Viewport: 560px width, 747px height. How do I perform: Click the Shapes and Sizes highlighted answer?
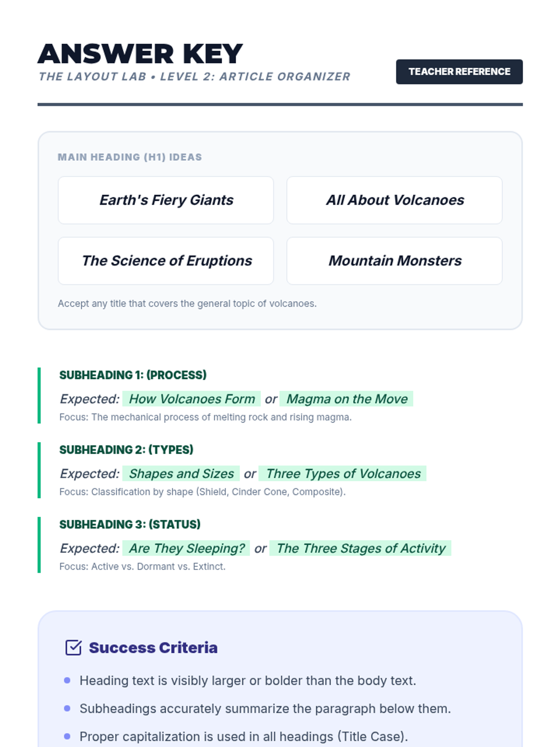tap(181, 473)
